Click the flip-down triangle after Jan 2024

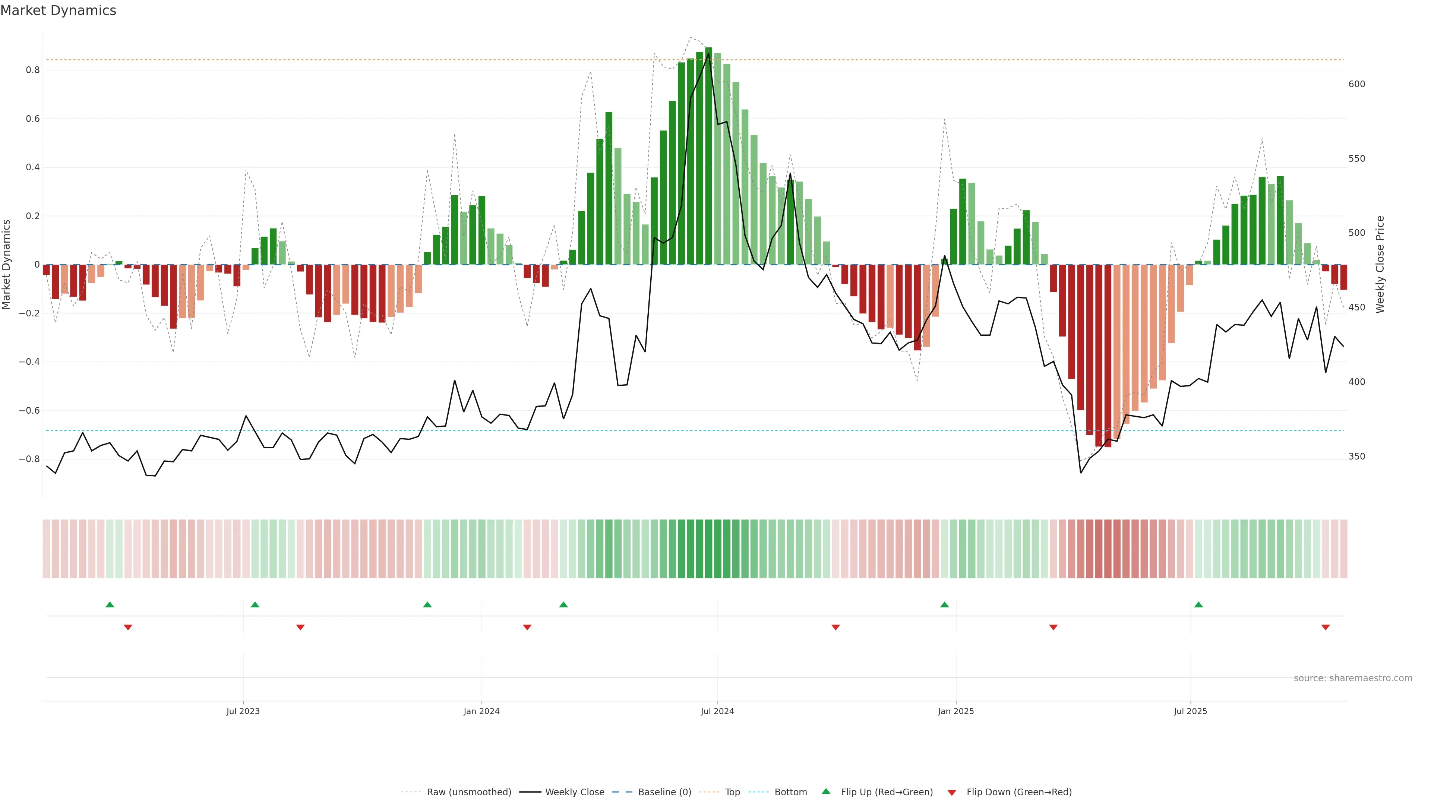(527, 627)
